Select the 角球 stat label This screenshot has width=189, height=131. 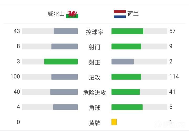point(94,108)
